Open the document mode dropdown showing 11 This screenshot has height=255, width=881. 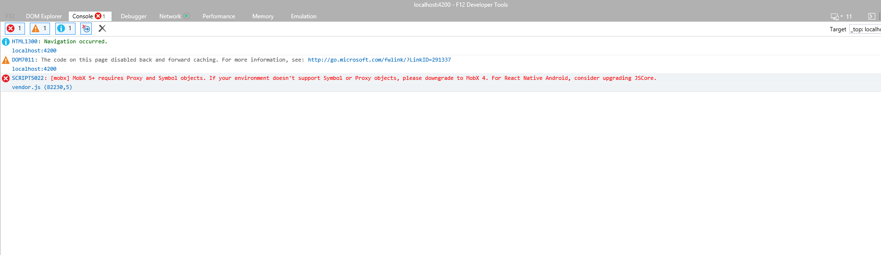coord(841,16)
